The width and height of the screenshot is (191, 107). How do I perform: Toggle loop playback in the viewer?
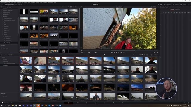pyautogui.click(x=124, y=52)
